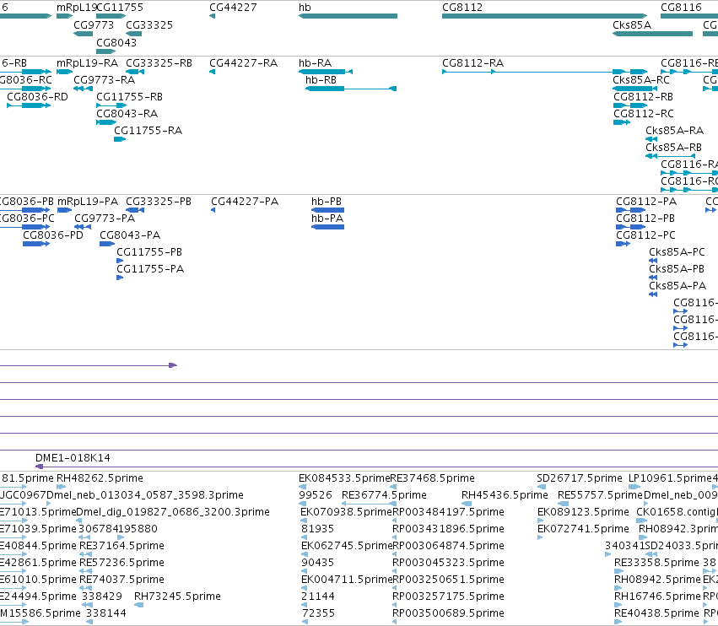Select the CG8036-PD protein label
The width and height of the screenshot is (718, 626).
point(53,236)
